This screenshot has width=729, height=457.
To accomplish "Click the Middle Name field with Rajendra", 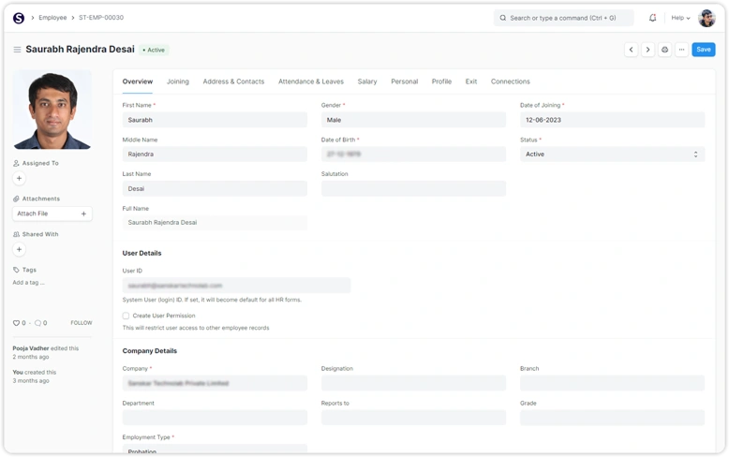I will pos(215,155).
